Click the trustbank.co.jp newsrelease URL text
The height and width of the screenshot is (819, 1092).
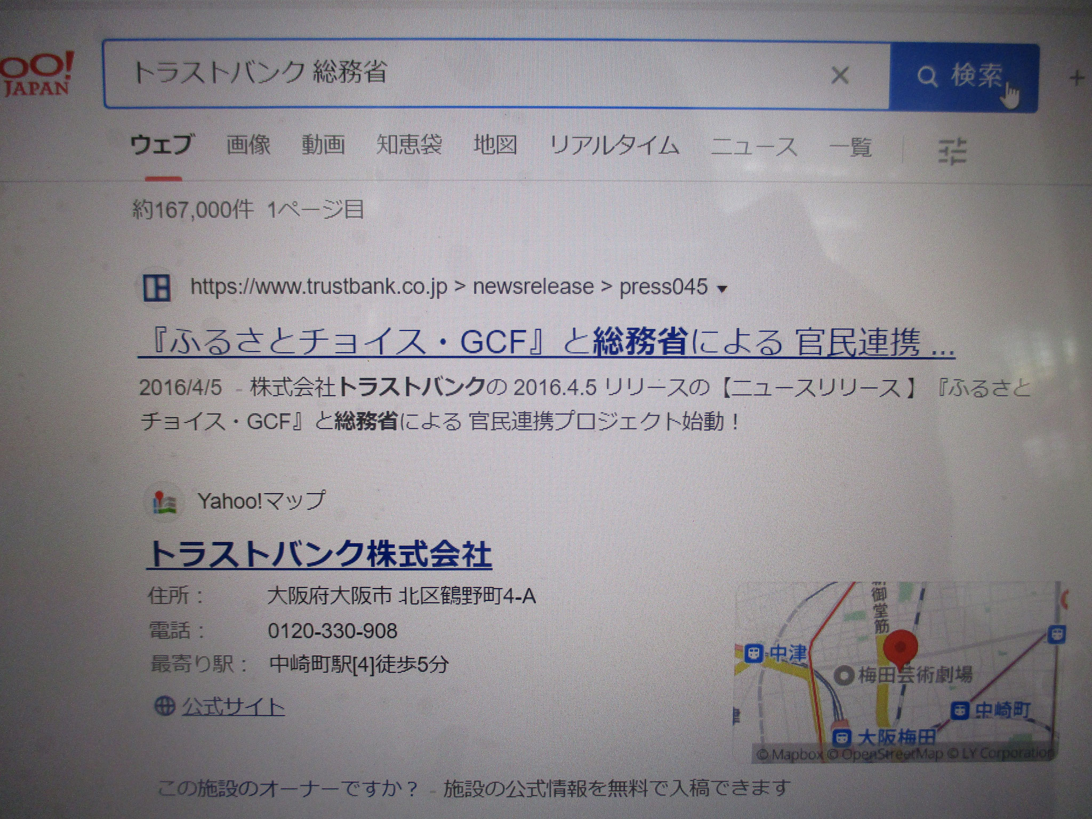(x=449, y=287)
